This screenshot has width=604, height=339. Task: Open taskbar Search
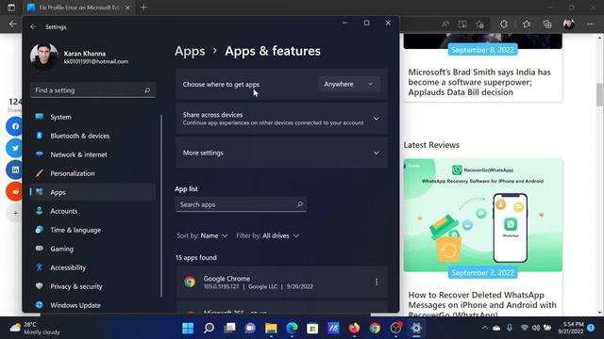[209, 328]
